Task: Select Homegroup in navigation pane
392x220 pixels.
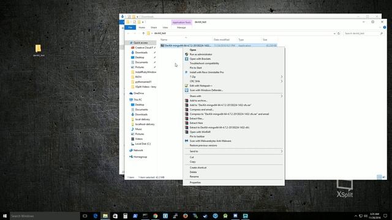Action: pyautogui.click(x=140, y=157)
